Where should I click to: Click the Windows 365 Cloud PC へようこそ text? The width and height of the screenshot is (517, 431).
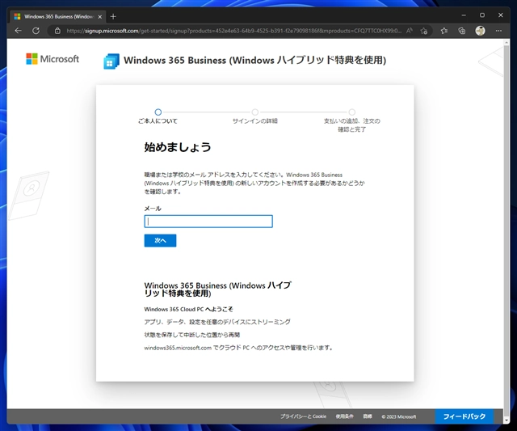coord(188,309)
